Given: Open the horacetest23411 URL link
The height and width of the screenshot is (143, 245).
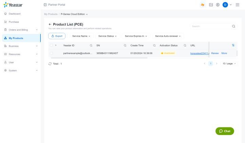Looking at the screenshot, I should [x=200, y=53].
